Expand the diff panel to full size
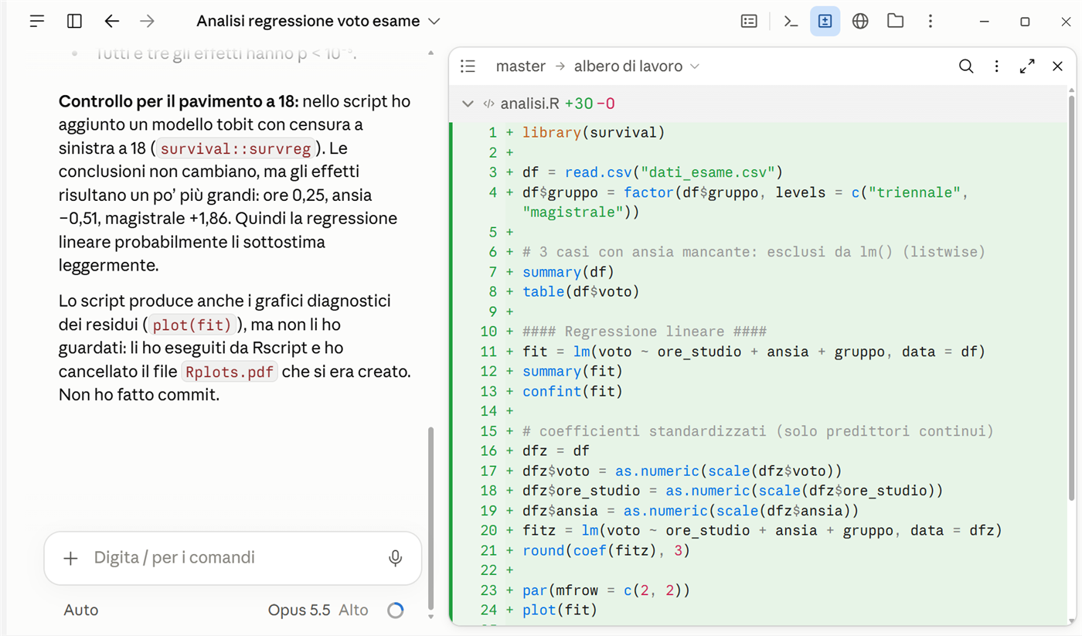Viewport: 1082px width, 636px height. click(x=1027, y=66)
